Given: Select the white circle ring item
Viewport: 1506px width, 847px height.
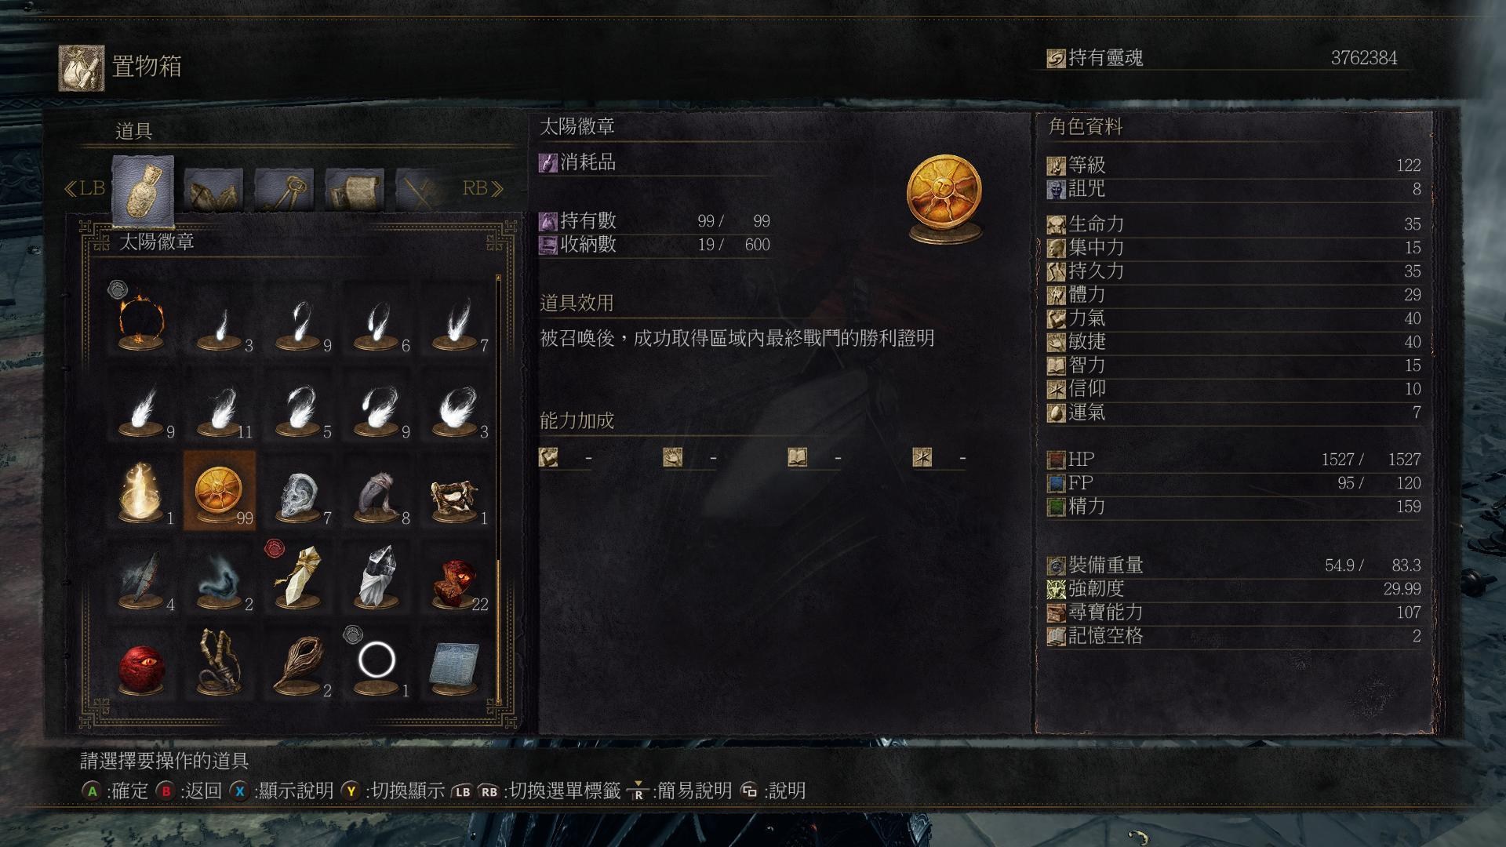Looking at the screenshot, I should [376, 664].
